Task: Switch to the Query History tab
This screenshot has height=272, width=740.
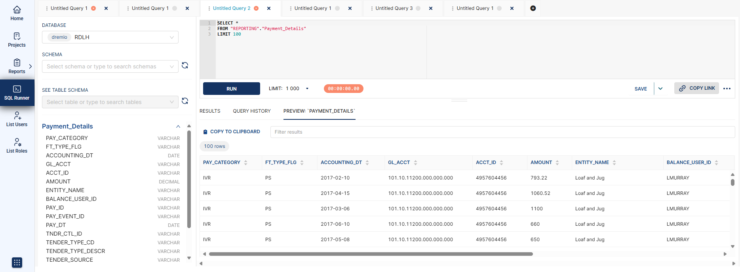Action: 252,111
